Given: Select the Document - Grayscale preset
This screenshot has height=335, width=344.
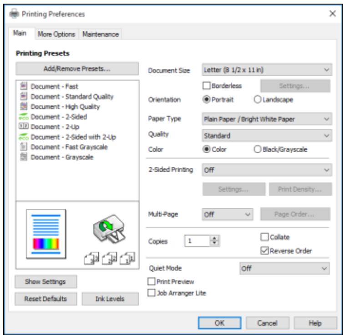Looking at the screenshot, I should pyautogui.click(x=62, y=157).
